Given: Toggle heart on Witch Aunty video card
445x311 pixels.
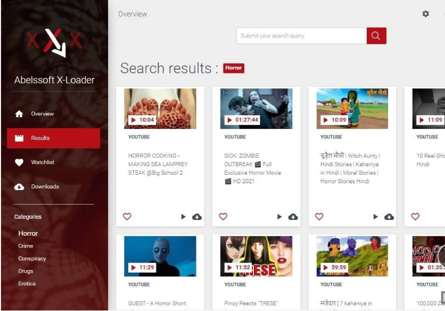Looking at the screenshot, I should [319, 217].
